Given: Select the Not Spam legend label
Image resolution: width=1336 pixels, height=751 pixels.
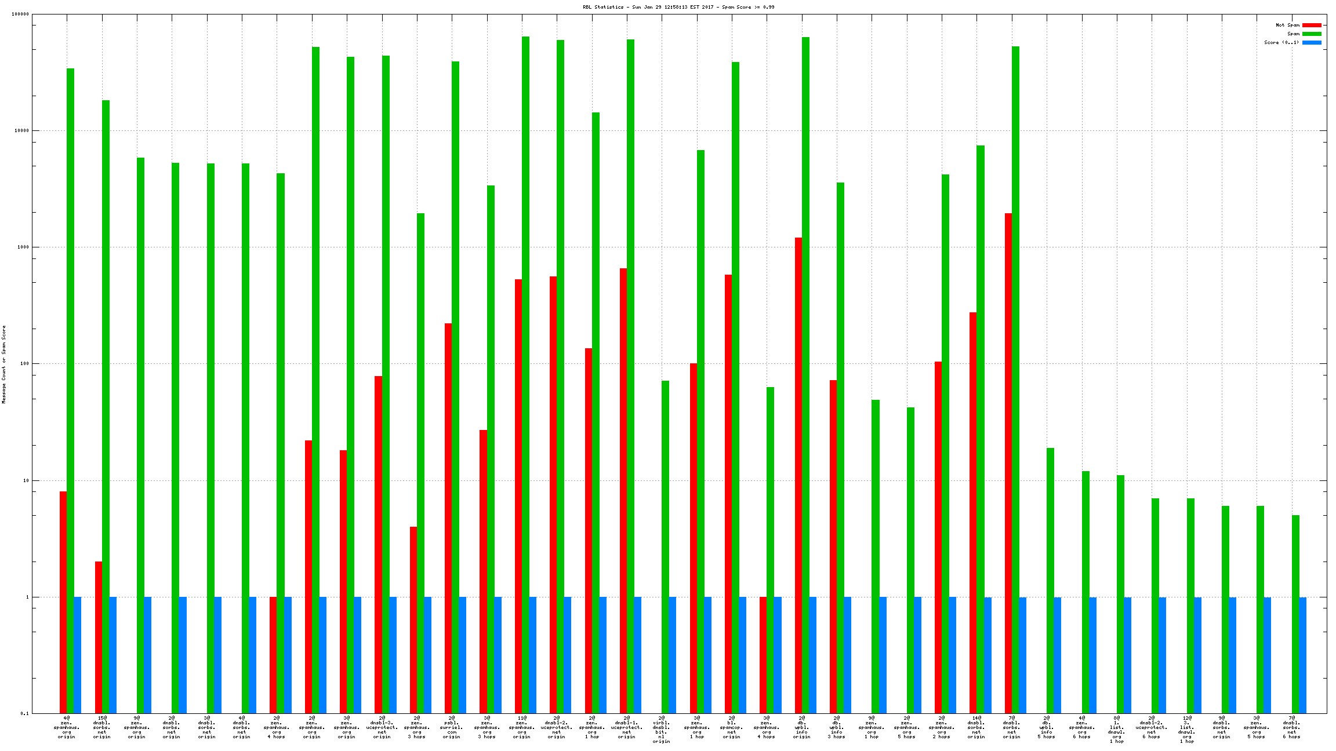Looking at the screenshot, I should point(1287,25).
